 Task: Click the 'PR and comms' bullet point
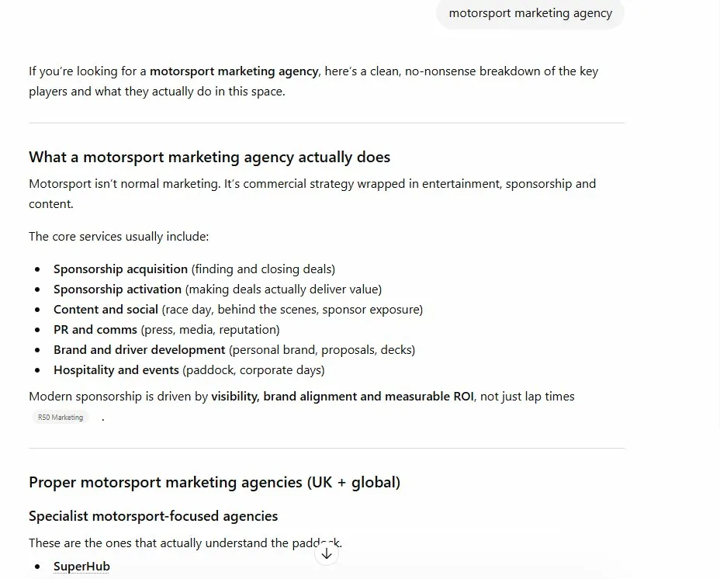(95, 329)
